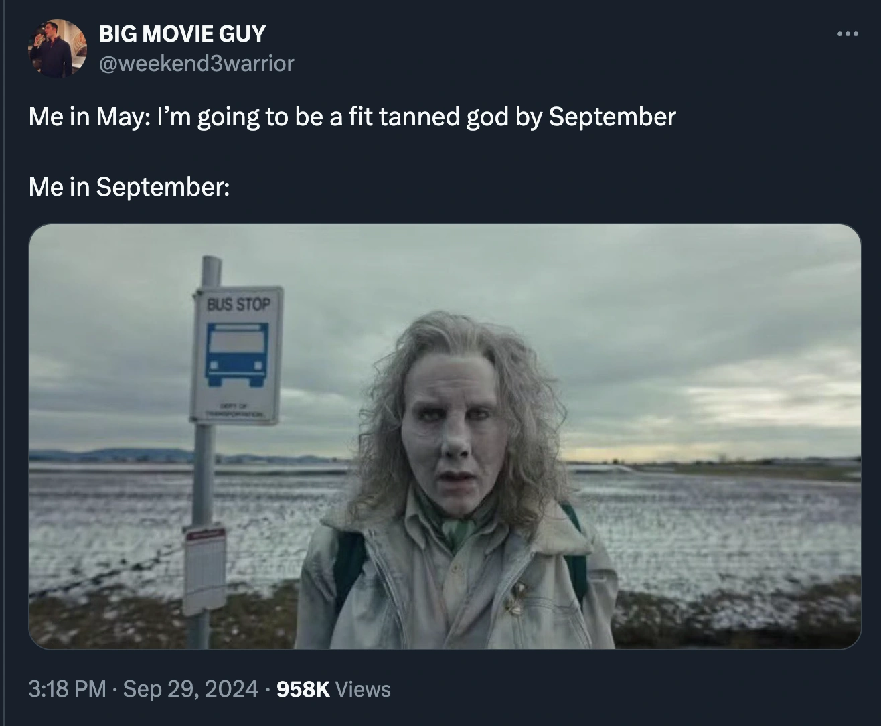Click the 'Me in September:' text line

click(x=129, y=186)
